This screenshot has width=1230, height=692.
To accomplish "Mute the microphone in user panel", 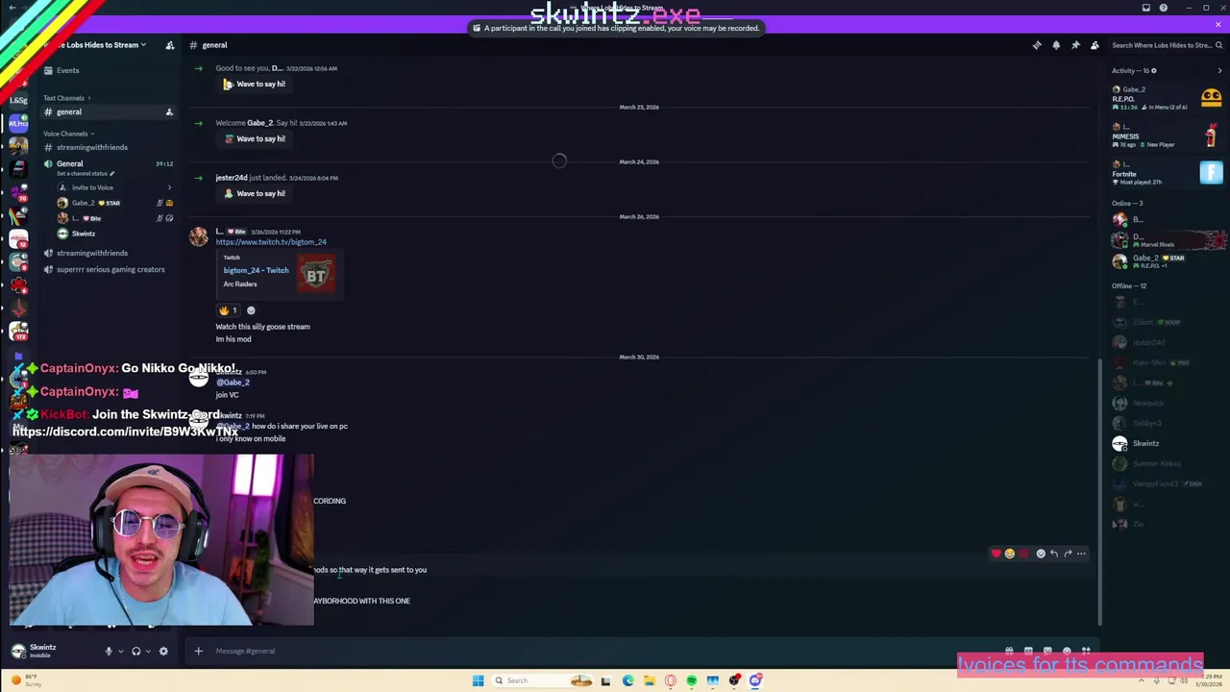I will (109, 651).
